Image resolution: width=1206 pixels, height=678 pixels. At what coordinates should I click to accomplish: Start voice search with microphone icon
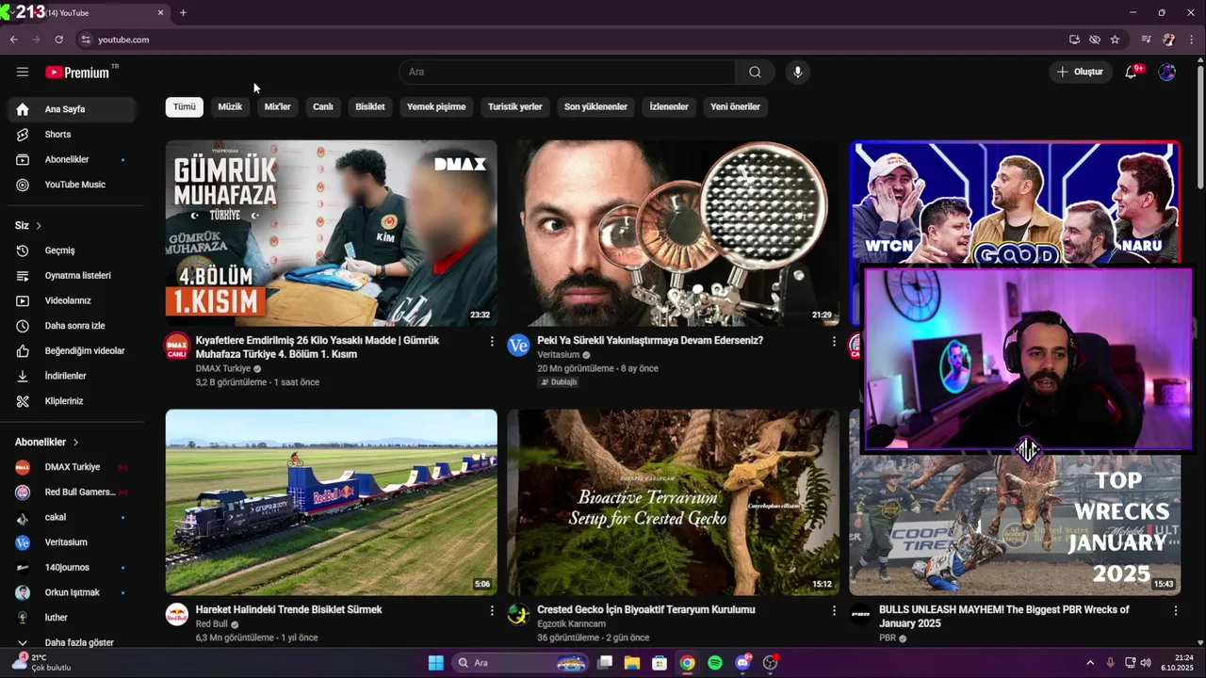point(797,72)
